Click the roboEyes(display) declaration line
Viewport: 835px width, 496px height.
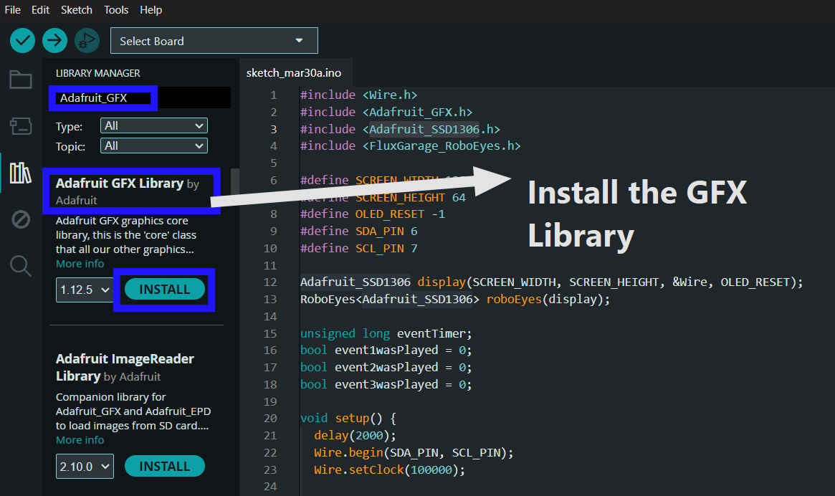coord(455,299)
